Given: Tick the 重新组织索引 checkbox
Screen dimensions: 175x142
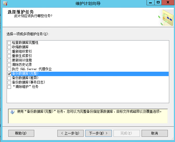Looking at the screenshot, I should [9, 52].
